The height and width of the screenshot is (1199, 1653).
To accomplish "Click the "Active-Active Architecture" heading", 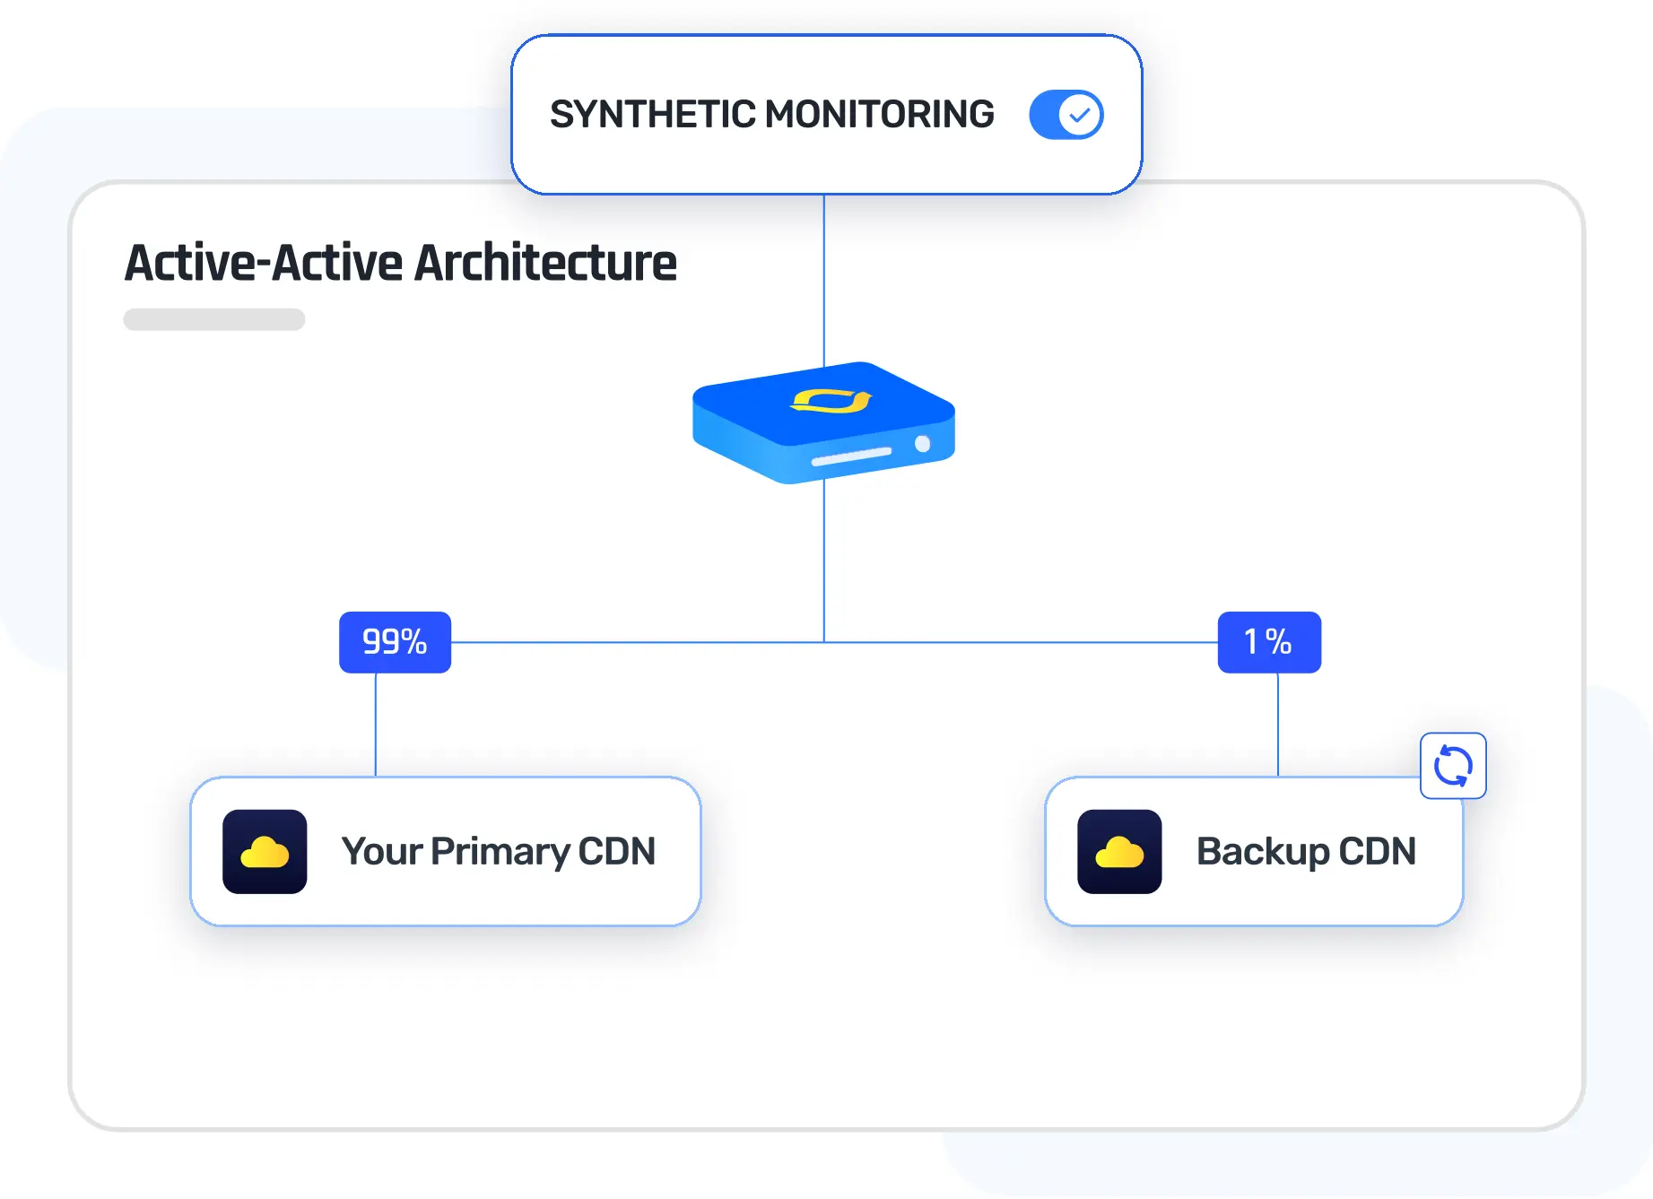I will pyautogui.click(x=401, y=263).
